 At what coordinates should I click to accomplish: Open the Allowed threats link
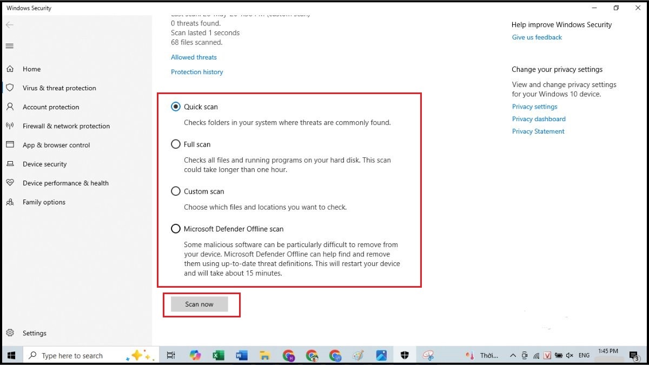[194, 57]
